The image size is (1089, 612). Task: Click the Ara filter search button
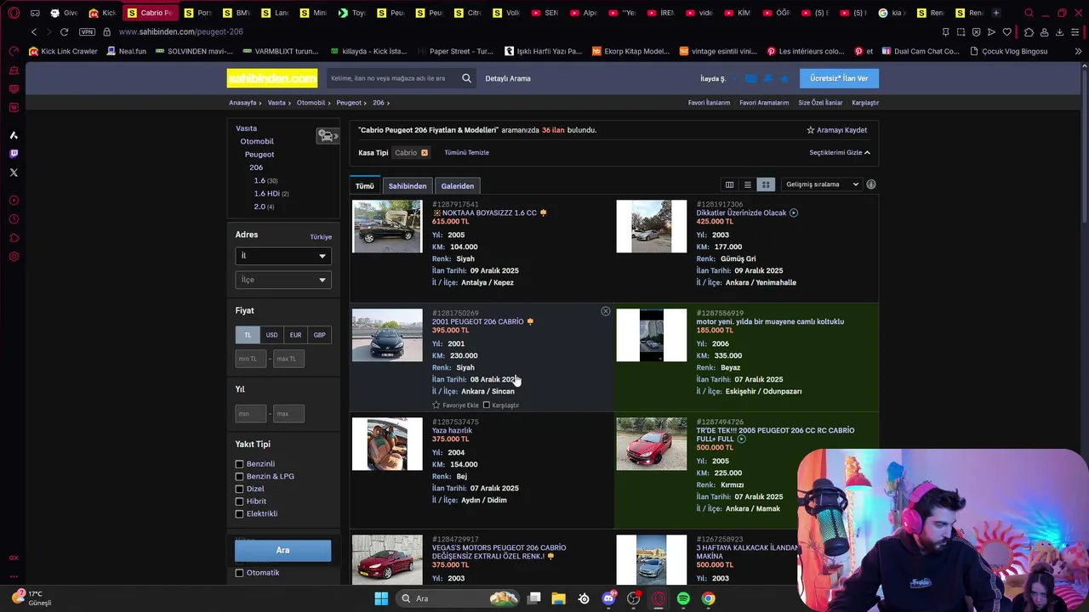coord(282,551)
